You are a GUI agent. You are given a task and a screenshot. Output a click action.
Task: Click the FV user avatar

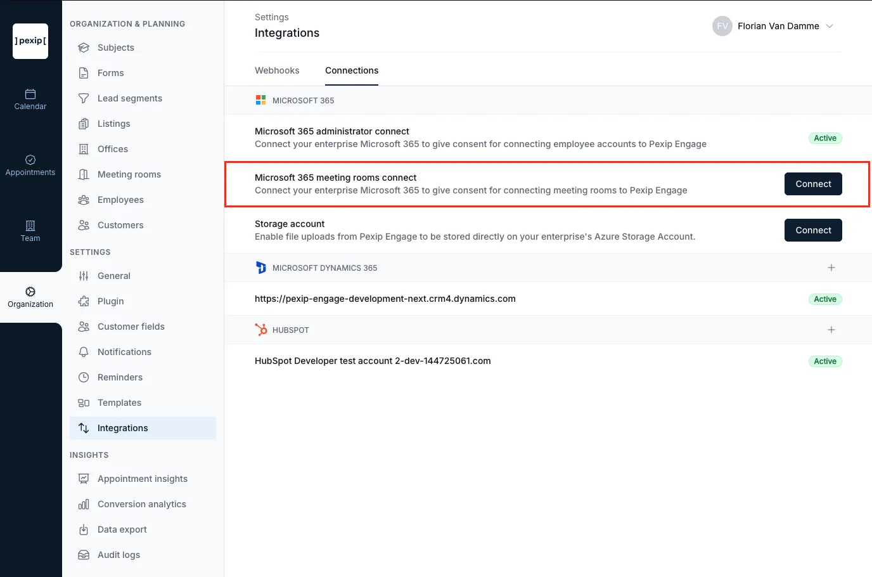(x=722, y=26)
